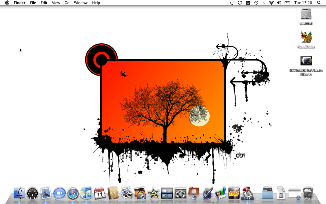Open the Wi-Fi AirPort menu

point(271,3)
